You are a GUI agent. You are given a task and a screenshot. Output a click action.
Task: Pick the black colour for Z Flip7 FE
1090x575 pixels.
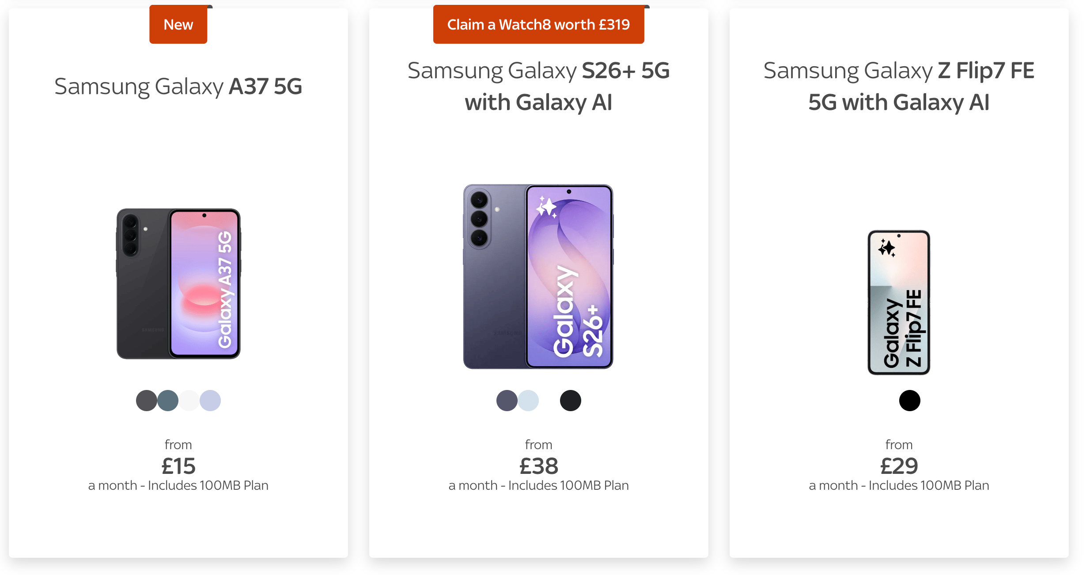click(x=909, y=401)
